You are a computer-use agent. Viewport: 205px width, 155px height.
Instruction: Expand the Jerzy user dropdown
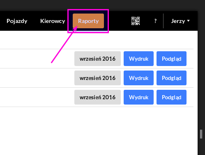180,21
